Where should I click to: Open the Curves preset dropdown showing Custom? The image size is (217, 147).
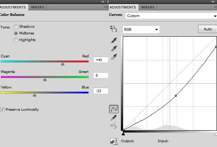click(171, 16)
